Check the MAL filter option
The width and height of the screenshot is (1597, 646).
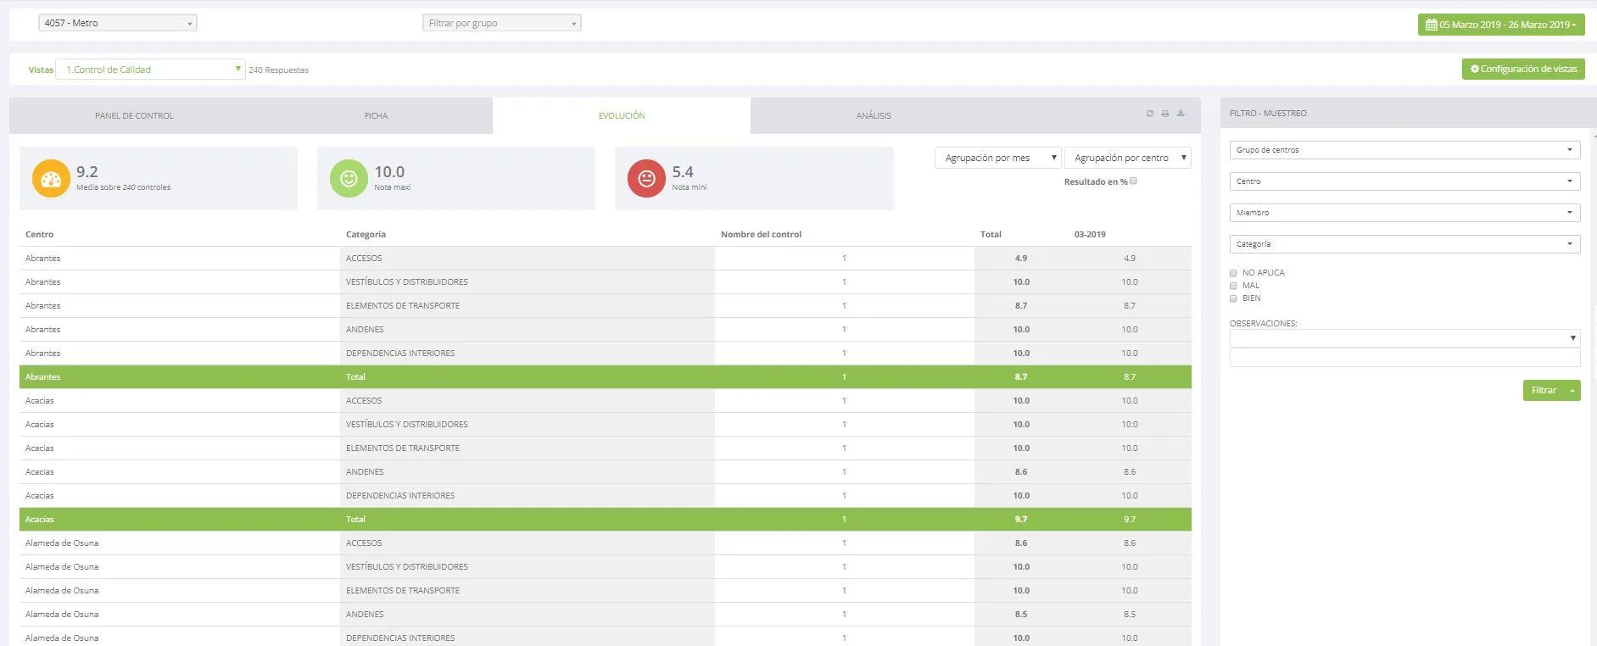point(1233,286)
